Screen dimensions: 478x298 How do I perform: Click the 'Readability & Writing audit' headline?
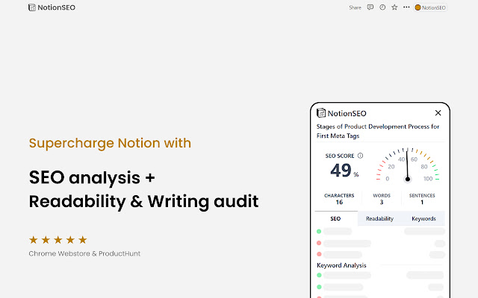(x=144, y=202)
